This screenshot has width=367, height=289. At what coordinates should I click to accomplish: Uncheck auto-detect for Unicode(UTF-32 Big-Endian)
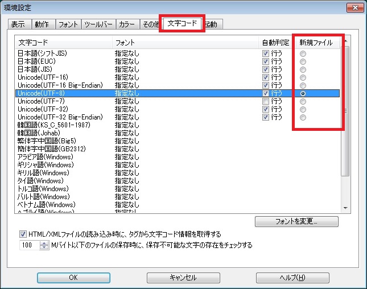tap(265, 117)
